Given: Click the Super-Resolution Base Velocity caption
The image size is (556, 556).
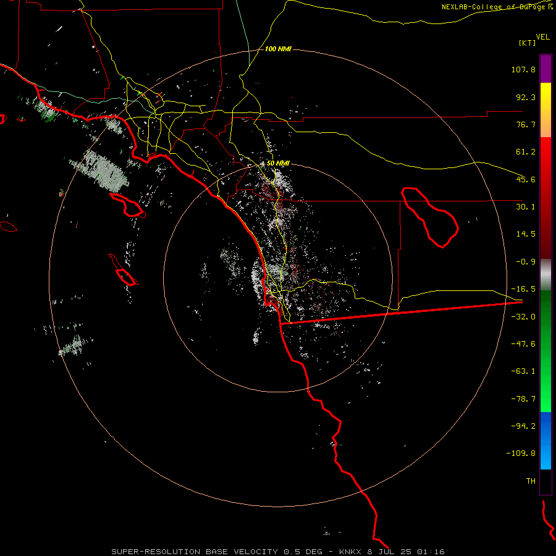Looking at the screenshot, I should coord(277,552).
